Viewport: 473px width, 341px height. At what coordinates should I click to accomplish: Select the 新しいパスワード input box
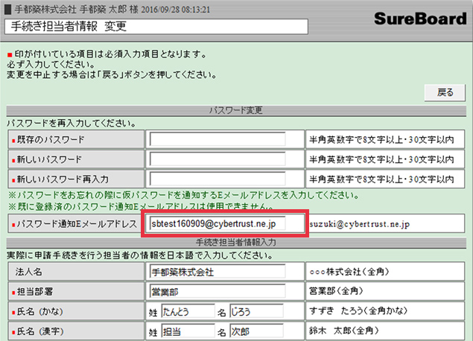217,159
